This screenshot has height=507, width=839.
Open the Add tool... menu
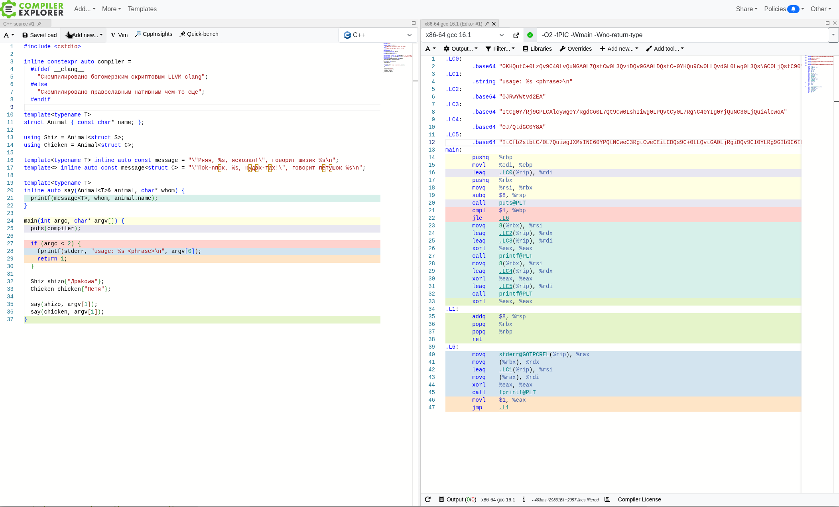(x=665, y=49)
